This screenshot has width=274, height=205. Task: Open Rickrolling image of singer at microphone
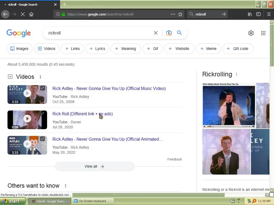[x=226, y=152]
